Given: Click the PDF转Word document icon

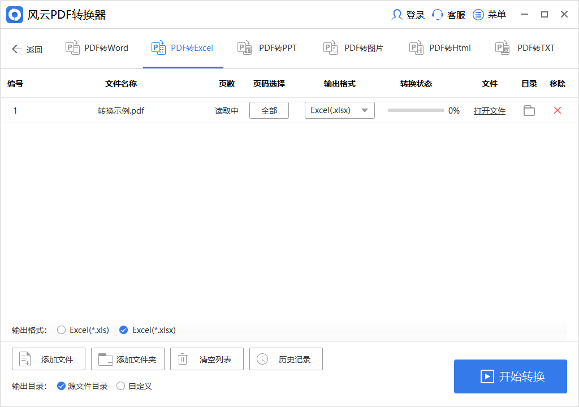Looking at the screenshot, I should coord(72,47).
